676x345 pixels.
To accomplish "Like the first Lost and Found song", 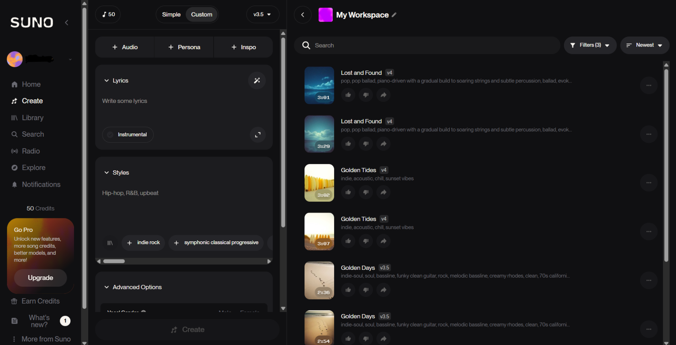I will point(348,95).
